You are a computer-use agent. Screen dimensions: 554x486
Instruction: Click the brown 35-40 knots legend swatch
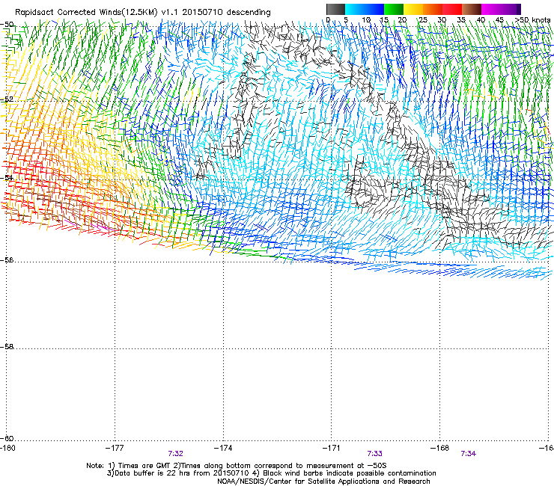point(472,9)
